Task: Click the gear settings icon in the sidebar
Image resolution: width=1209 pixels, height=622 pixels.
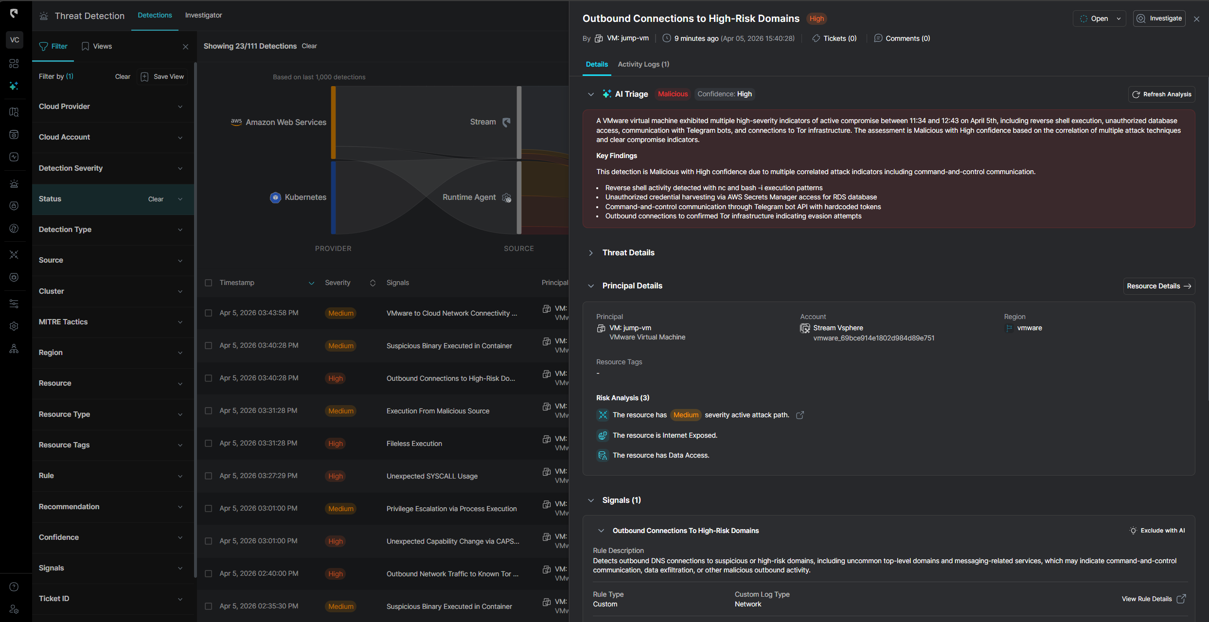Action: click(14, 326)
